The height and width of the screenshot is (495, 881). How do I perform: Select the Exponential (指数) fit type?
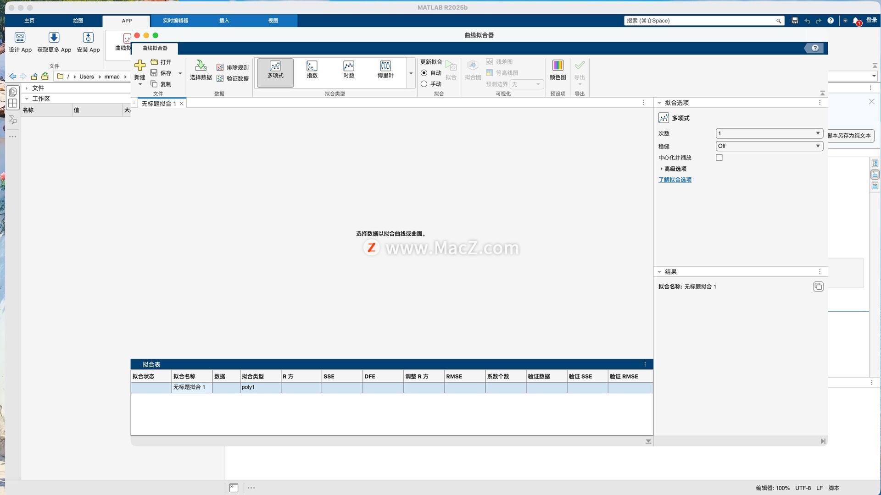click(x=312, y=70)
